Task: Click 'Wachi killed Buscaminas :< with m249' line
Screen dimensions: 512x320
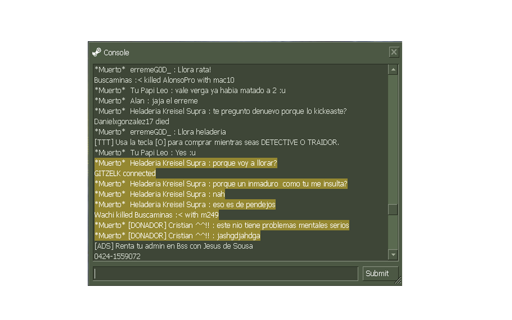Action: tap(156, 214)
